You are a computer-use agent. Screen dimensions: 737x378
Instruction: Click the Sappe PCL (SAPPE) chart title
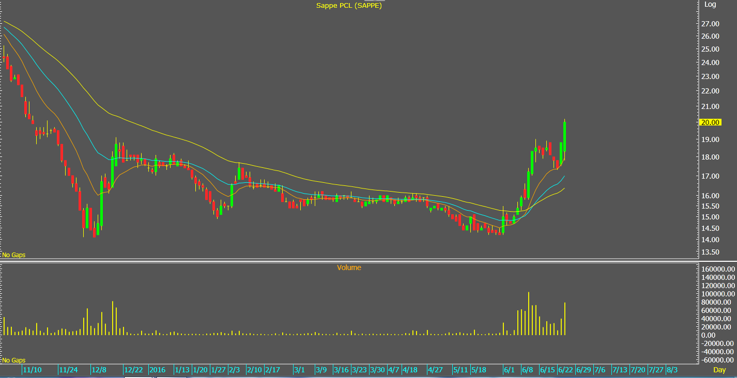tap(349, 6)
